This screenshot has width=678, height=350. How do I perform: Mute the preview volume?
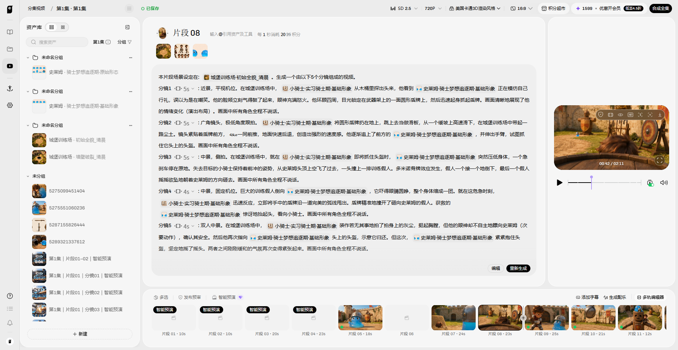(664, 183)
